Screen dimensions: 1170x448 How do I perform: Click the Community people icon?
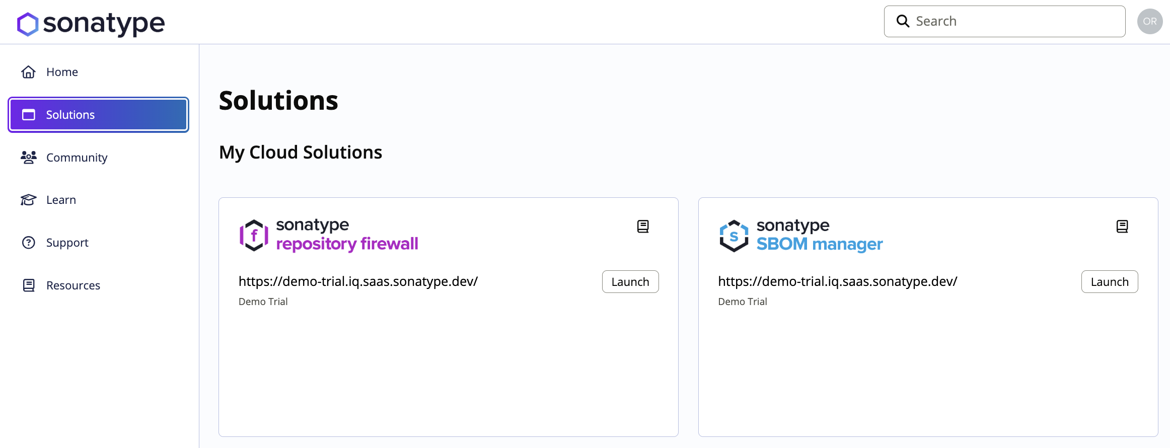29,158
